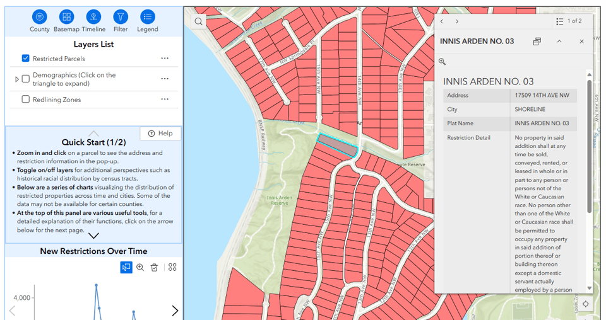606x320 pixels.
Task: Open the Filter tool
Action: [121, 17]
